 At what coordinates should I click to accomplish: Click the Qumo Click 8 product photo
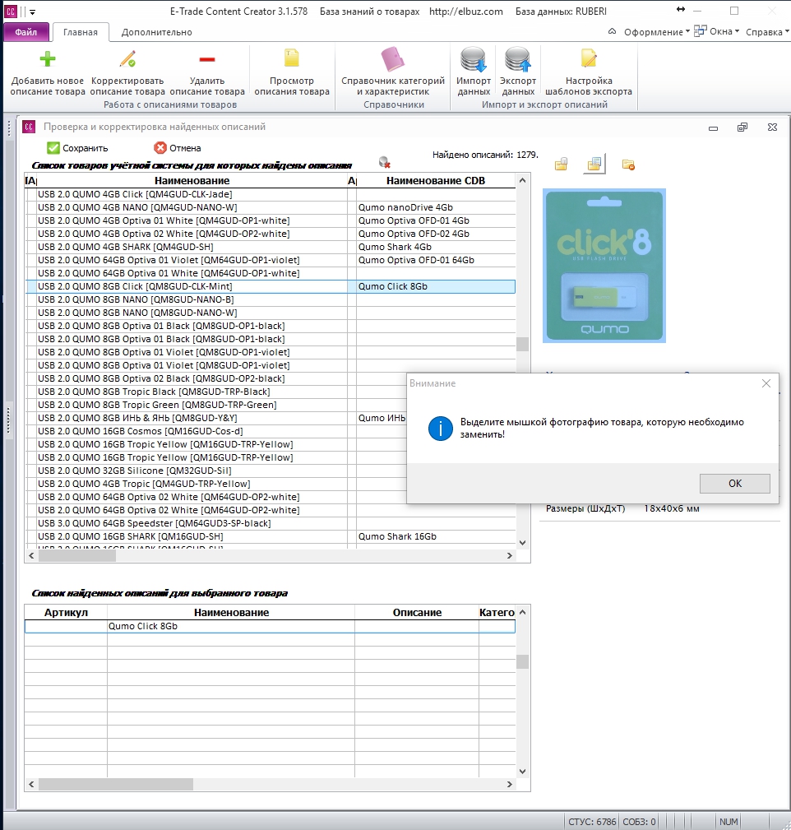point(604,266)
